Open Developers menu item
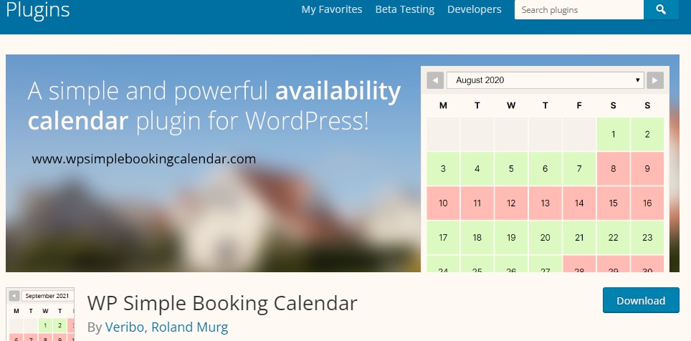 [475, 9]
